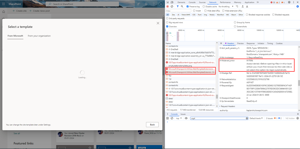Check the Invert filter checkbox
The image size is (300, 149).
coord(194,11)
